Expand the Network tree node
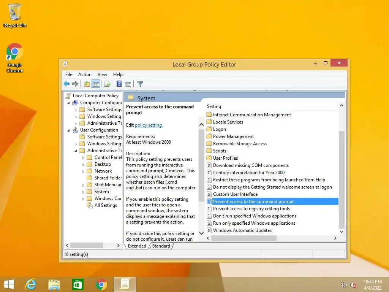The image size is (389, 292). click(x=83, y=171)
